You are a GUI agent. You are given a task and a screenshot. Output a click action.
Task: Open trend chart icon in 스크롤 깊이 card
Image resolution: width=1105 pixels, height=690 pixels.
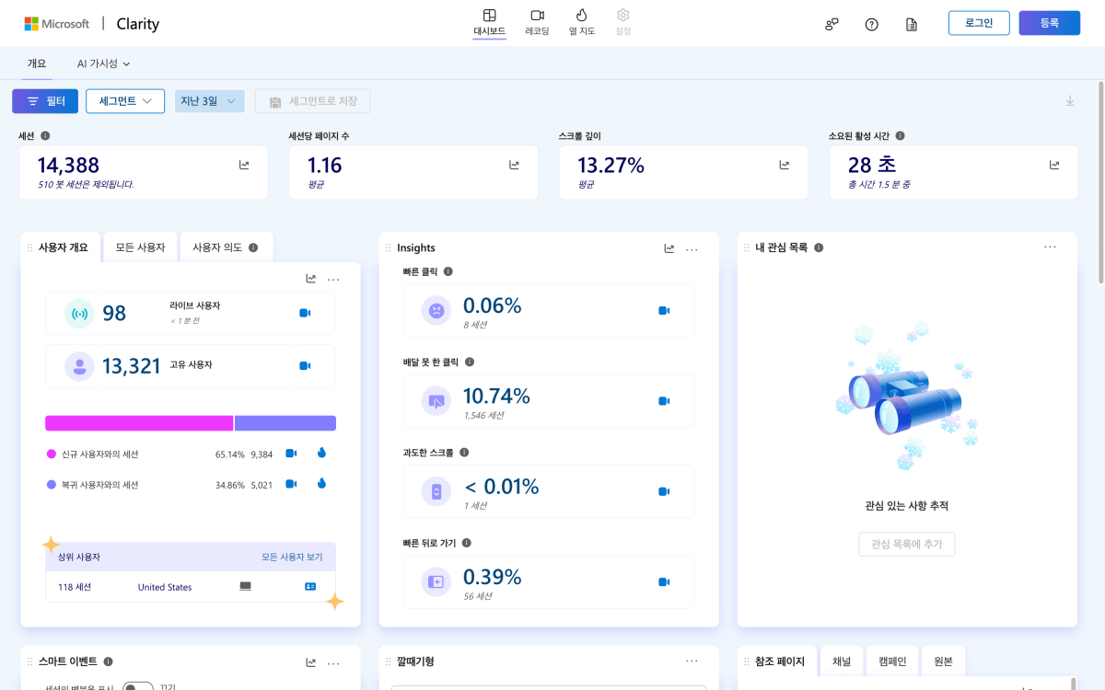point(785,166)
